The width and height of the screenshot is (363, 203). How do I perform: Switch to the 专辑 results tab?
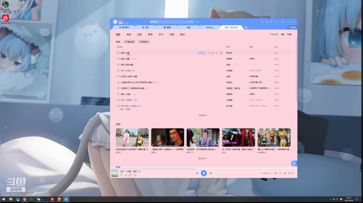(171, 34)
